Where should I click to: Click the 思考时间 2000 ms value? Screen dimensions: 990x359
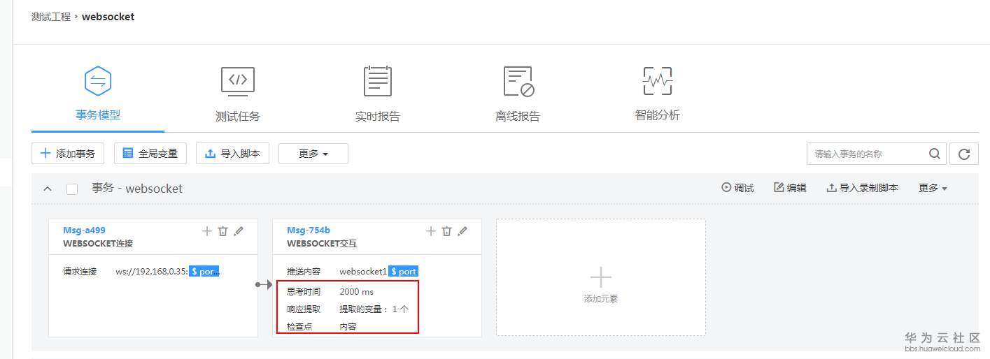tap(356, 292)
